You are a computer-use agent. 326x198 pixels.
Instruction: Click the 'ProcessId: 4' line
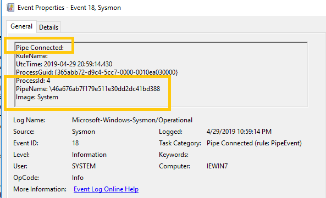[x=33, y=81]
